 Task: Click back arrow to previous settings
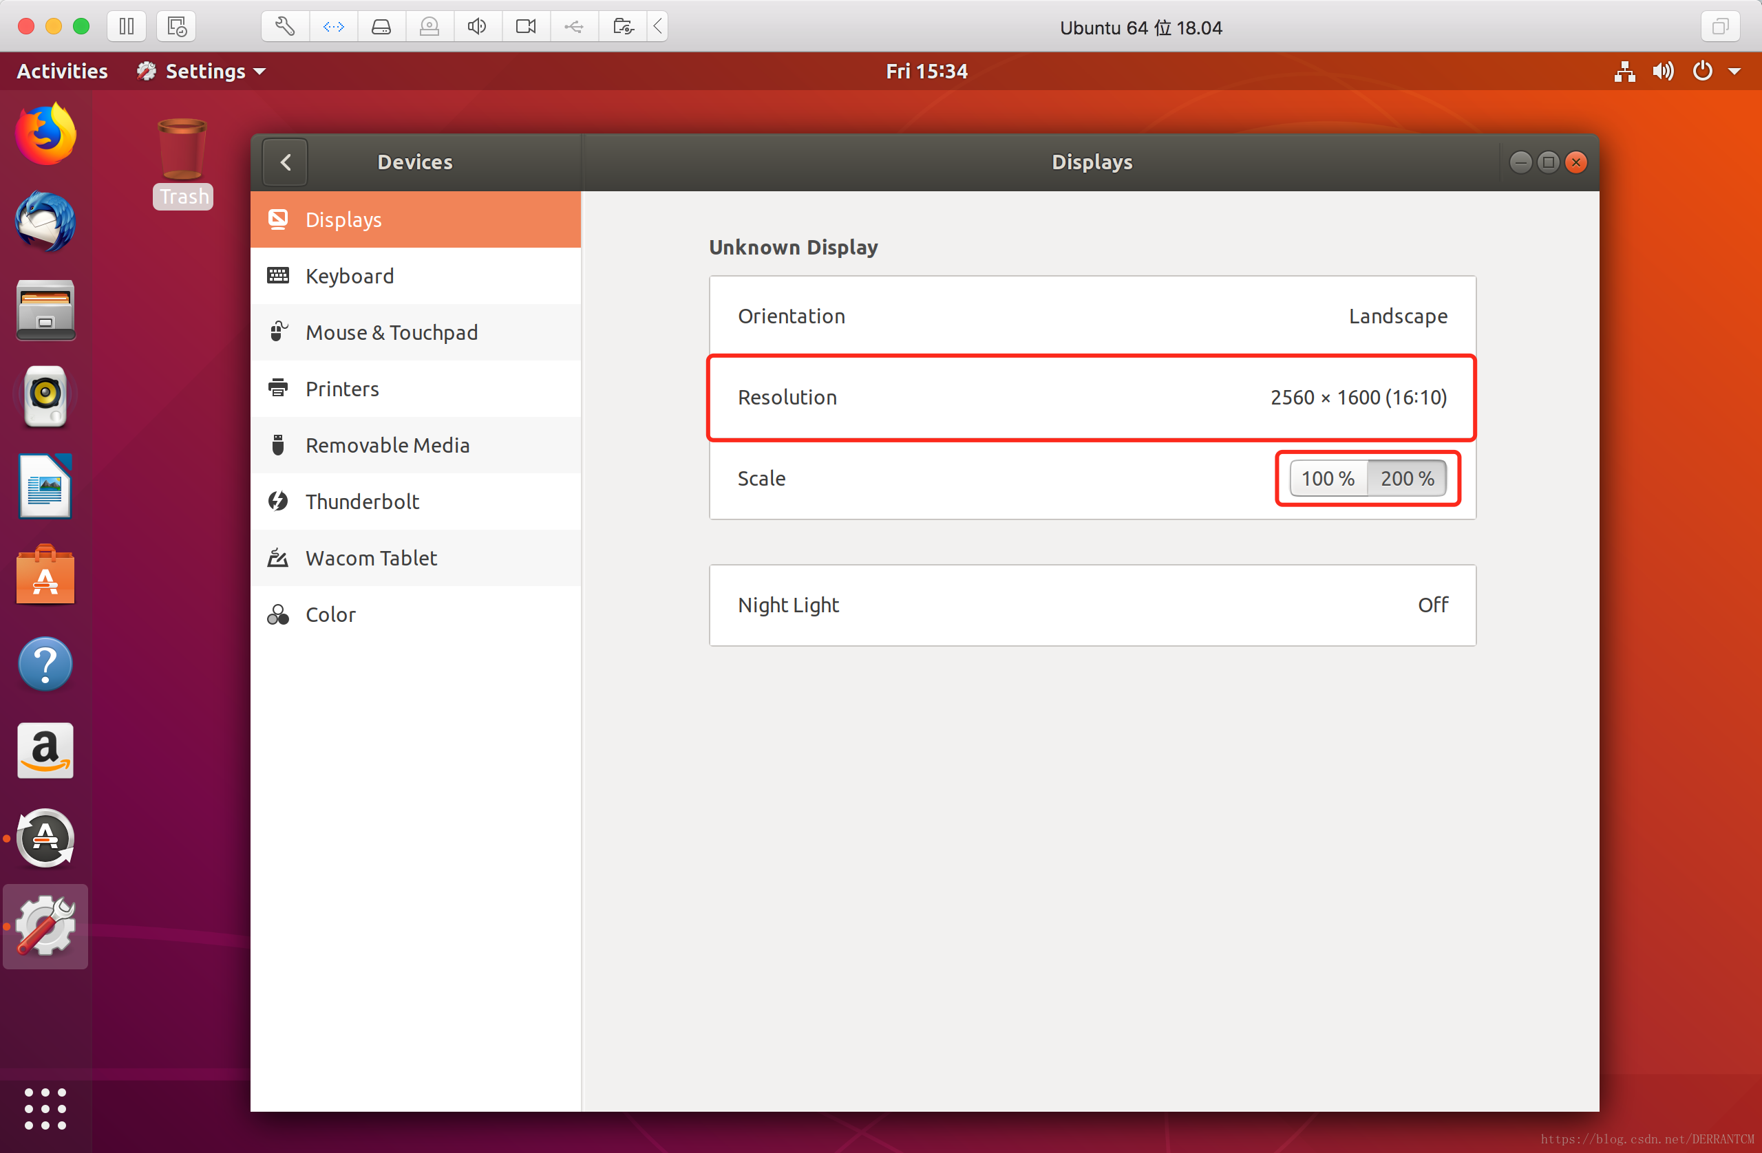[x=284, y=161]
